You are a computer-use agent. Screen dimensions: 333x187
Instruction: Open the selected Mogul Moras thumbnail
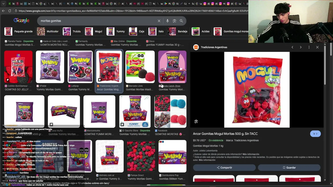pos(109,67)
